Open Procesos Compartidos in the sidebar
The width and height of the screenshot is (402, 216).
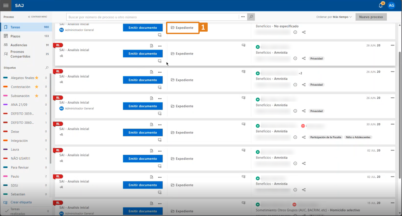(x=26, y=54)
